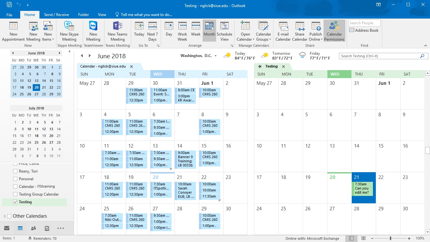
Task: Open the Washington, D.C. location dropdown
Action: coord(215,56)
